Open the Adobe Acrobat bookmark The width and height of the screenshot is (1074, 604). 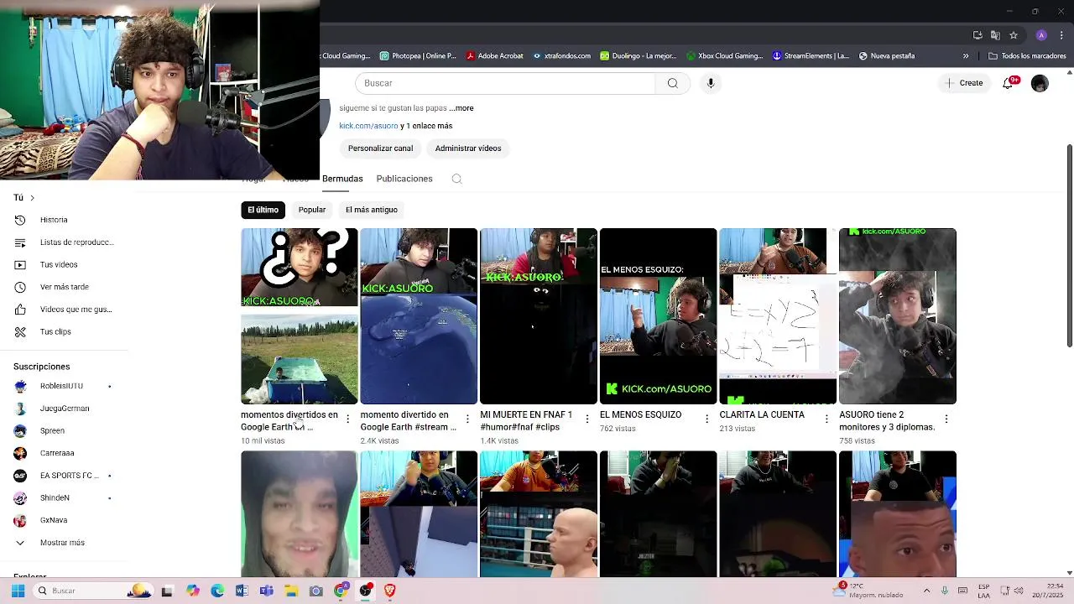click(x=495, y=56)
